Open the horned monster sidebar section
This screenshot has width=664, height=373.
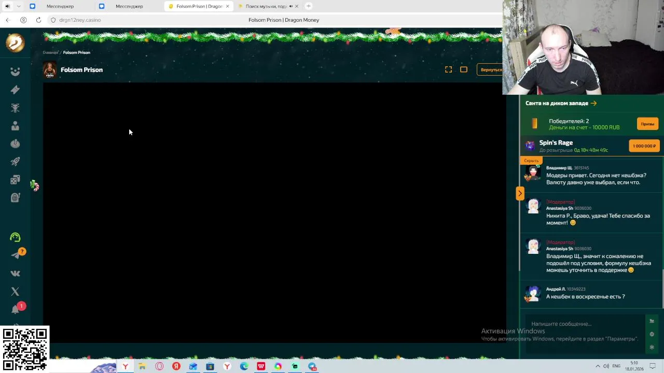[x=15, y=108]
